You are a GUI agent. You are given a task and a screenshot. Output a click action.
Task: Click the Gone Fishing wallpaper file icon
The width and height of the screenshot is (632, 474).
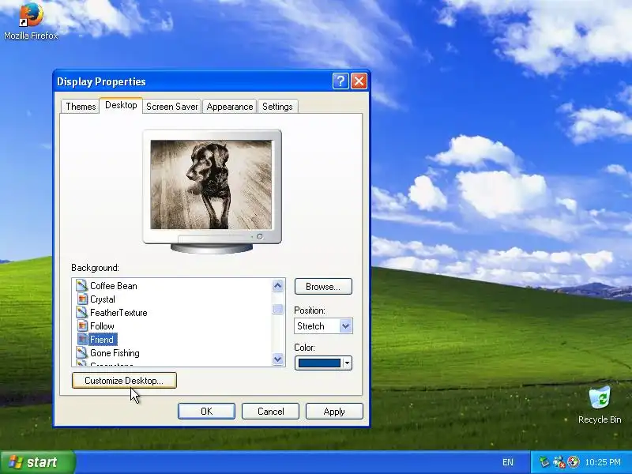click(82, 352)
